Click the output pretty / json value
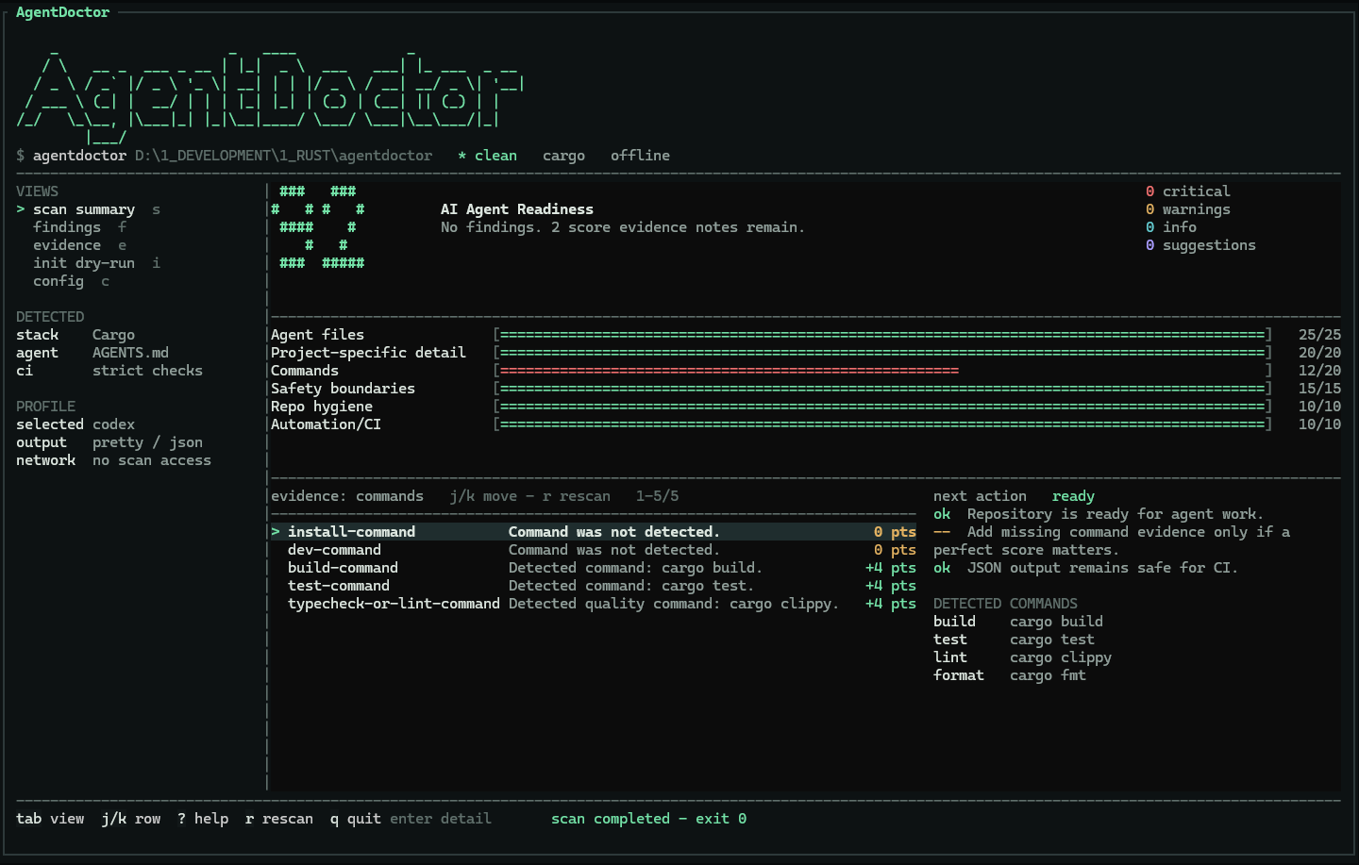Screen dimensions: 1359x865 147,442
